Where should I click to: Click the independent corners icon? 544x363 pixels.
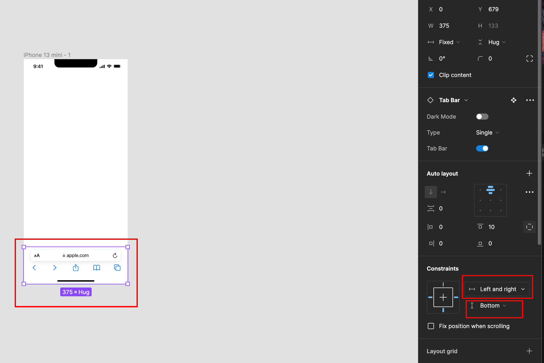tap(529, 59)
